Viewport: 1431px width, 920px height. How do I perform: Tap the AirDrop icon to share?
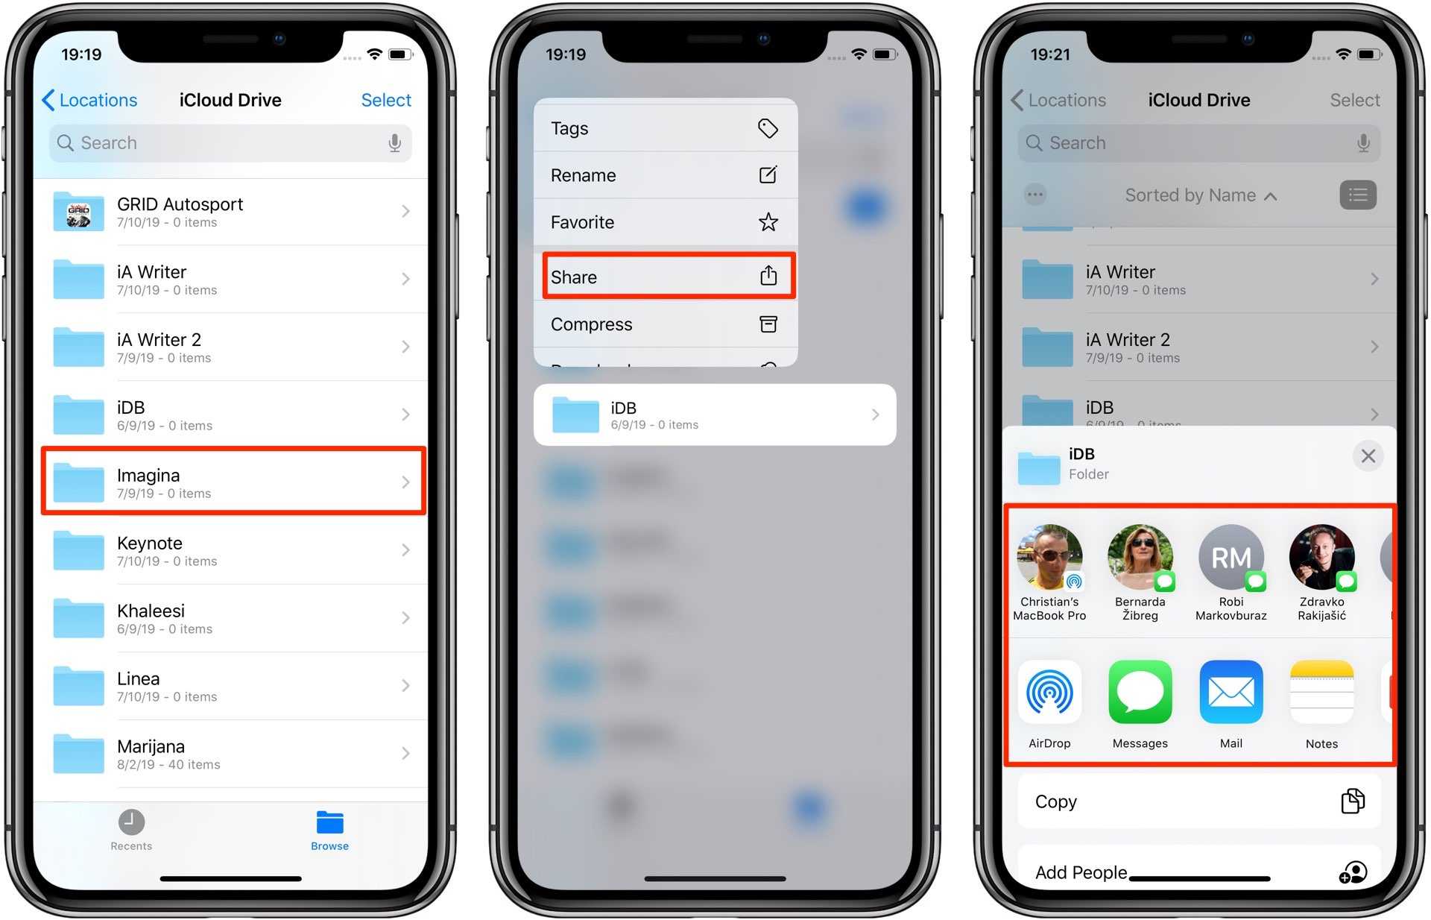tap(1046, 699)
